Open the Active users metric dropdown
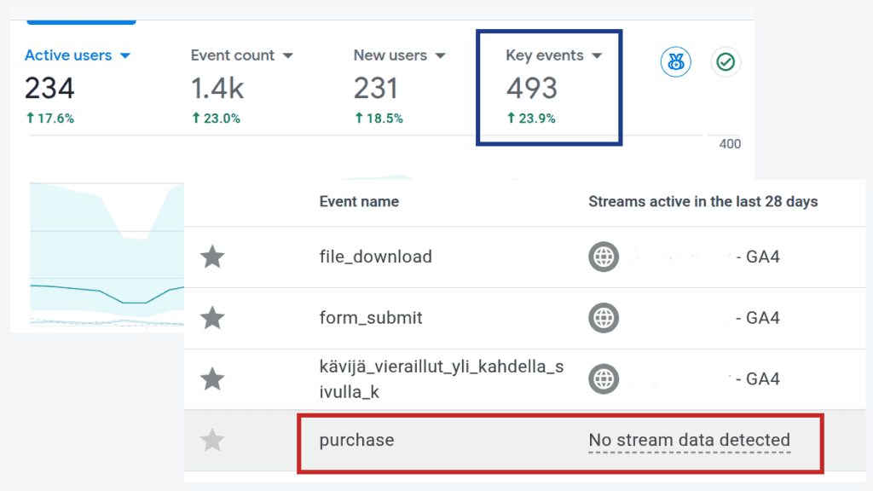 [126, 55]
